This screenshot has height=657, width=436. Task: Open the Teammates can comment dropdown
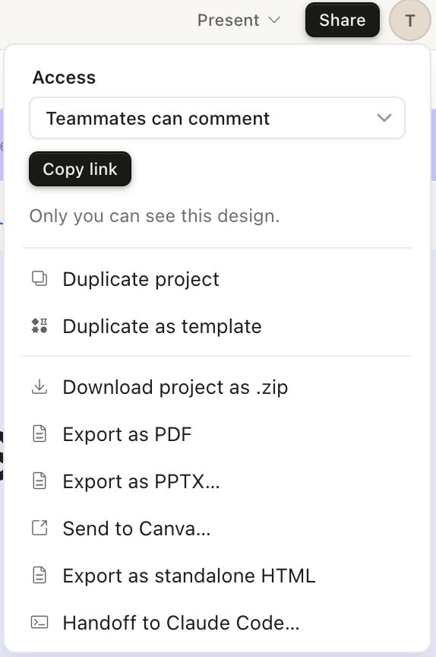tap(217, 118)
